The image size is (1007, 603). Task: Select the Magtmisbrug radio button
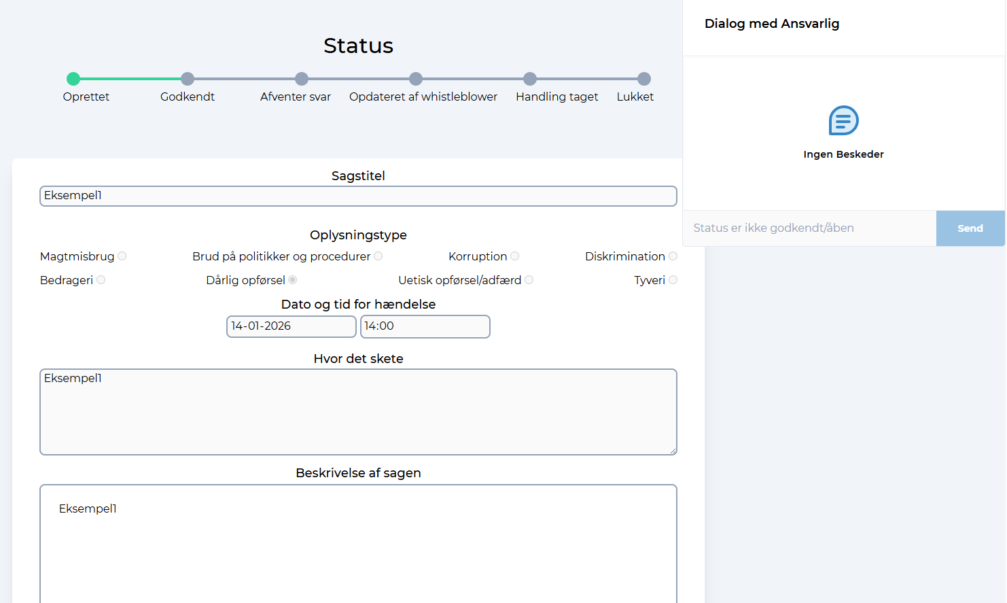122,256
